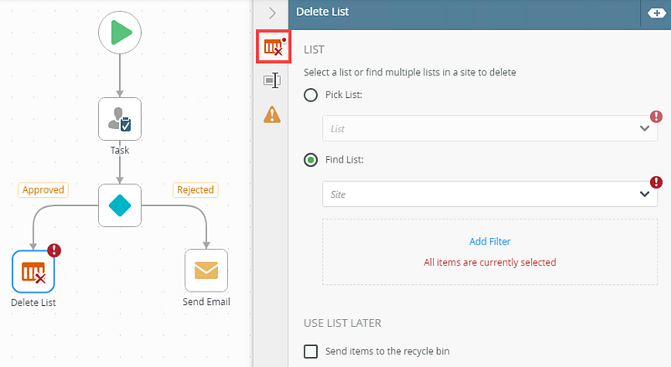
Task: Select the green Start node
Action: coord(120,33)
